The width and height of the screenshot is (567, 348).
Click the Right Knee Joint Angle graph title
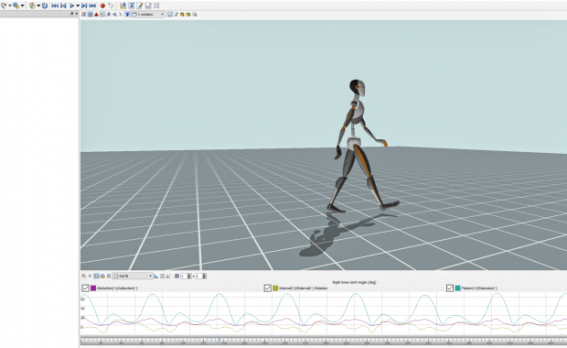[354, 282]
